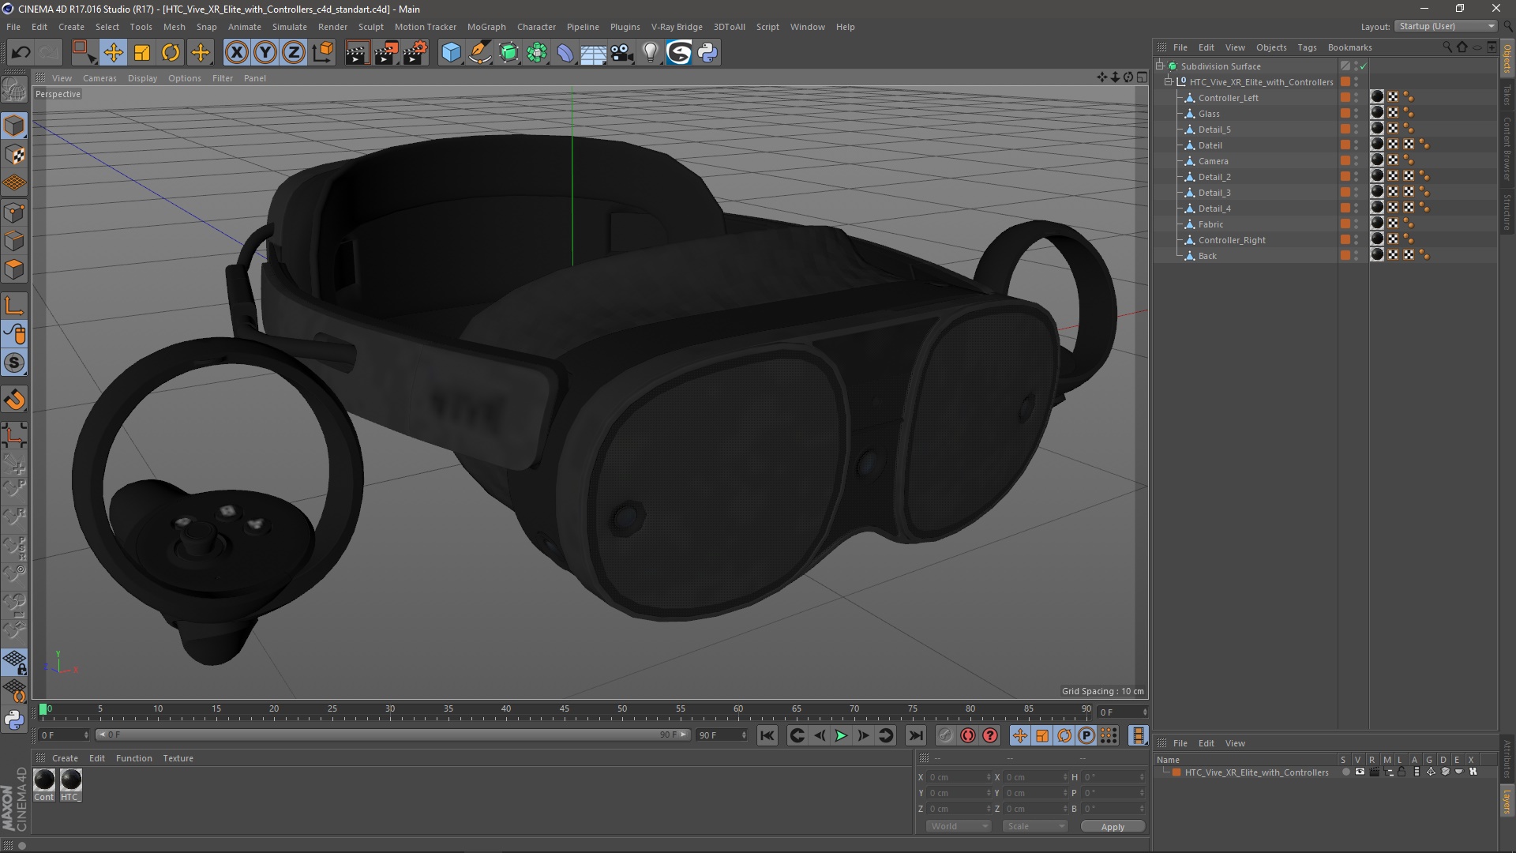Image resolution: width=1516 pixels, height=853 pixels.
Task: Open the V-Ray Bridge menu
Action: tap(677, 27)
